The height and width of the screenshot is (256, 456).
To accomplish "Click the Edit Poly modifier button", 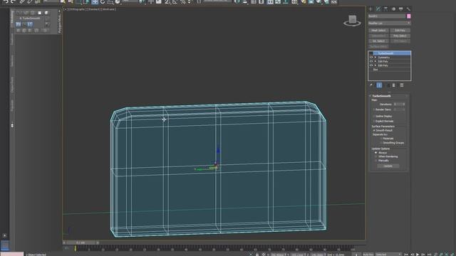I will coord(400,30).
